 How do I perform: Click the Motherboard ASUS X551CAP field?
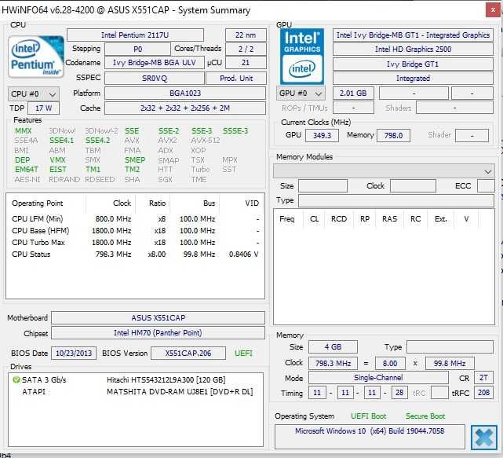click(x=159, y=318)
